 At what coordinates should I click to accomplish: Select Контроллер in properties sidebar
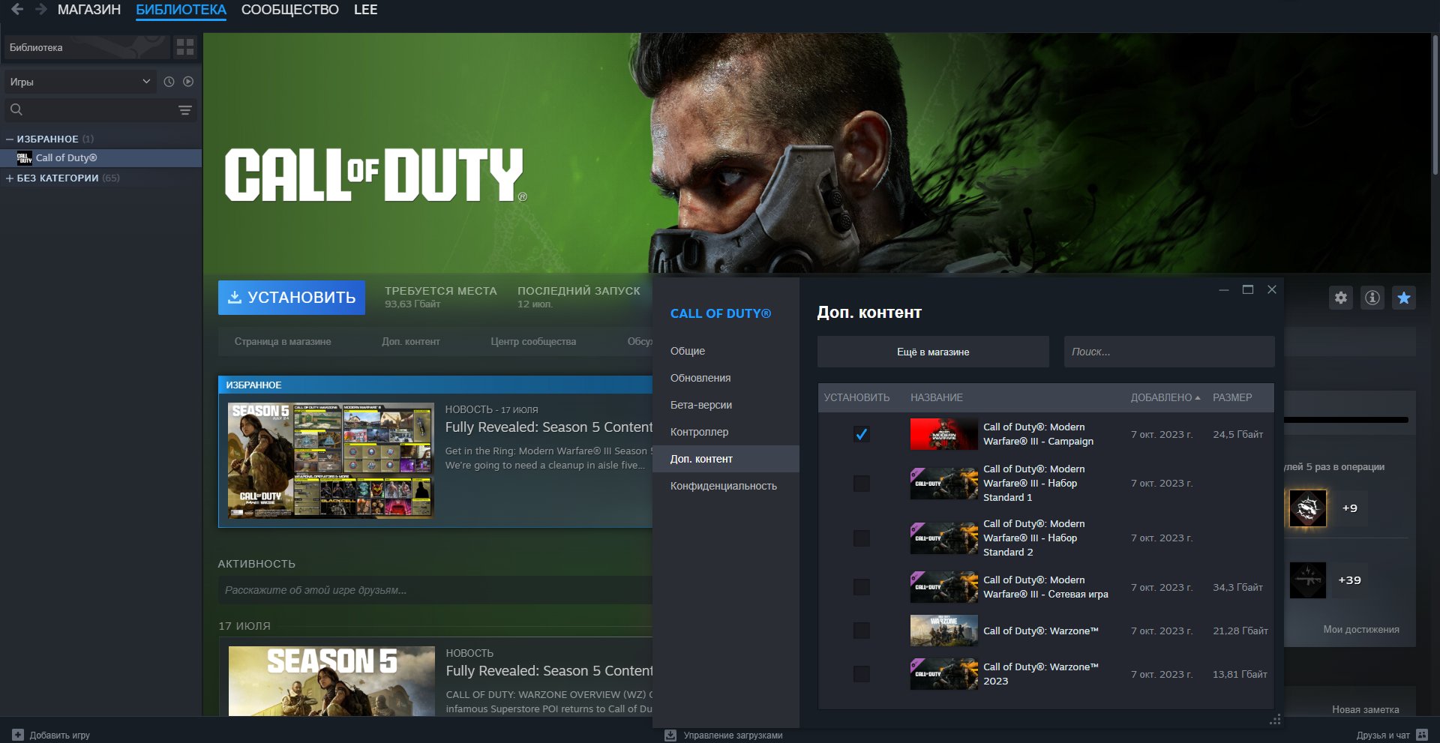coord(726,432)
